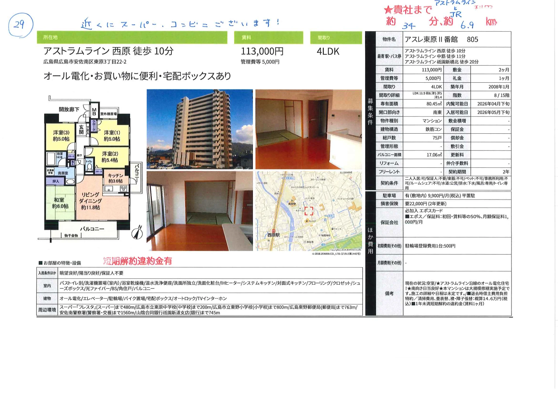This screenshot has width=558, height=394.
Task: Click the 契約条件 description text
Action: click(456, 183)
